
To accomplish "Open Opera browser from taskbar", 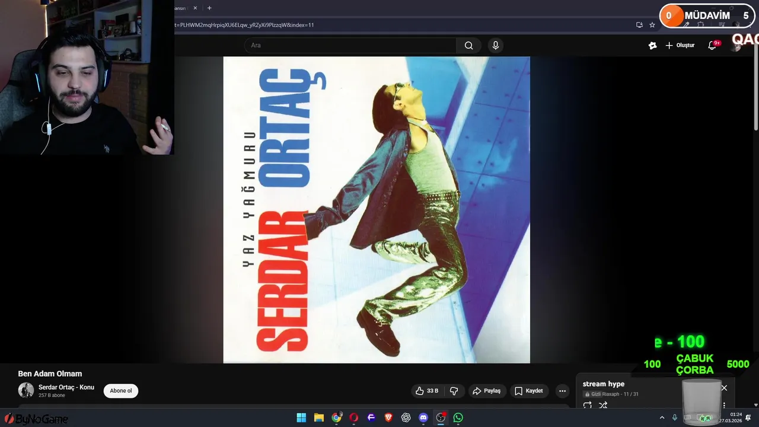I will 354,418.
